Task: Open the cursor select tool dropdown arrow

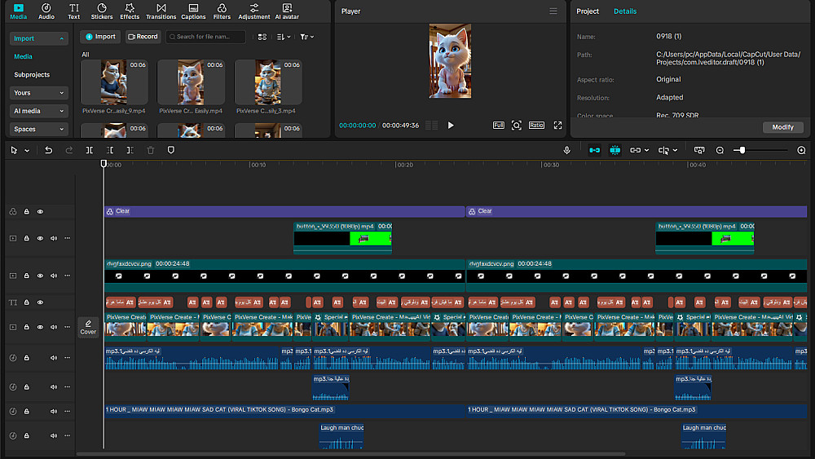Action: click(x=26, y=151)
